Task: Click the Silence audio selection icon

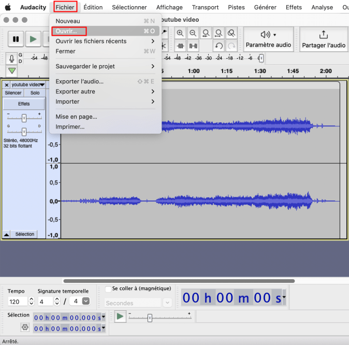Action: point(193,46)
